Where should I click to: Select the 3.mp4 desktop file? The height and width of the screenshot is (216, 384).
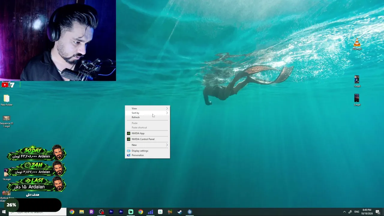pyautogui.click(x=357, y=100)
